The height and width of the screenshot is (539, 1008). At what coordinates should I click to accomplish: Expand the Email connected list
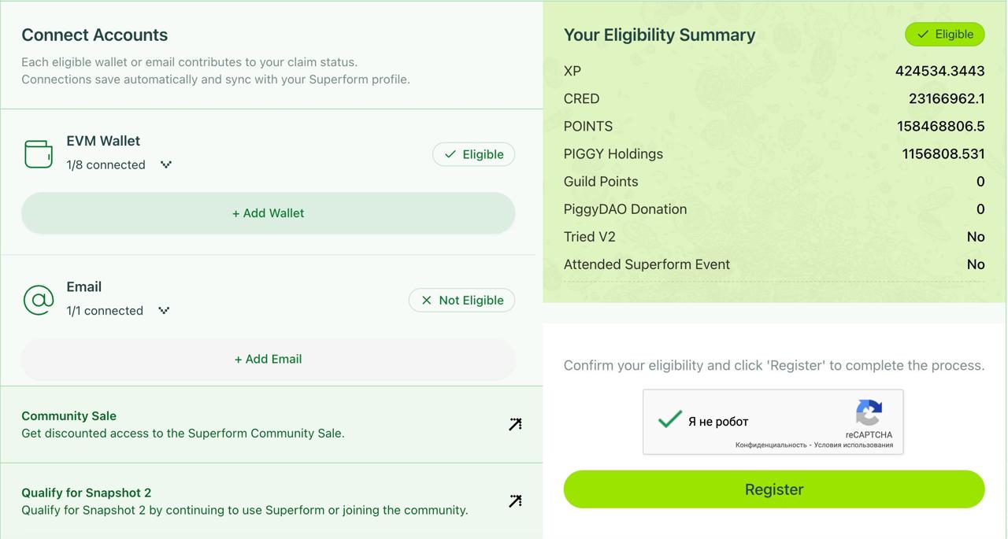pos(164,310)
